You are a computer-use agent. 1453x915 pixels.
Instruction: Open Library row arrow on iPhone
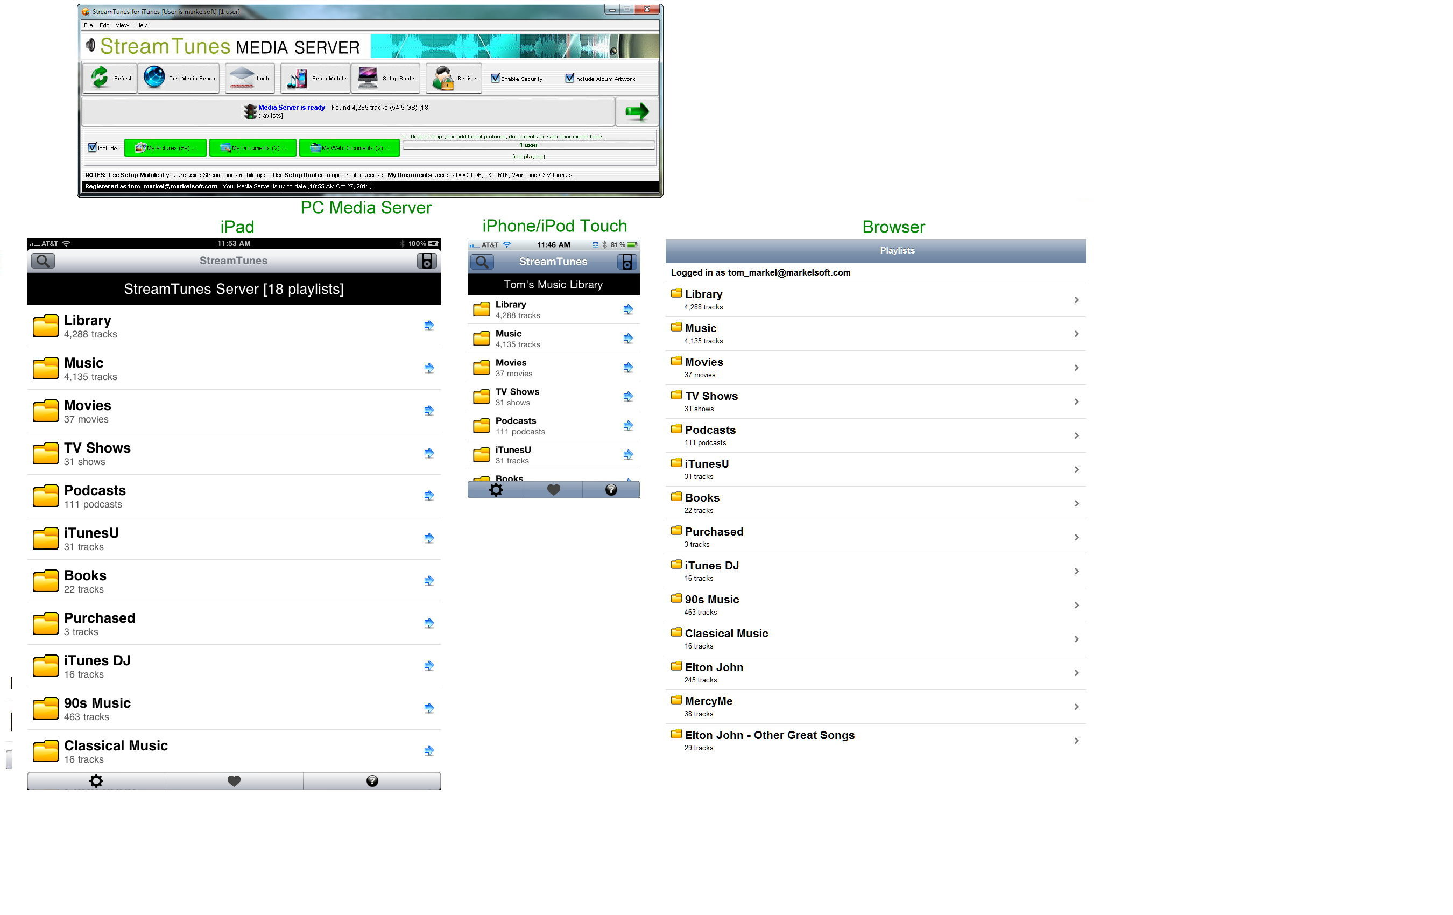click(x=627, y=309)
